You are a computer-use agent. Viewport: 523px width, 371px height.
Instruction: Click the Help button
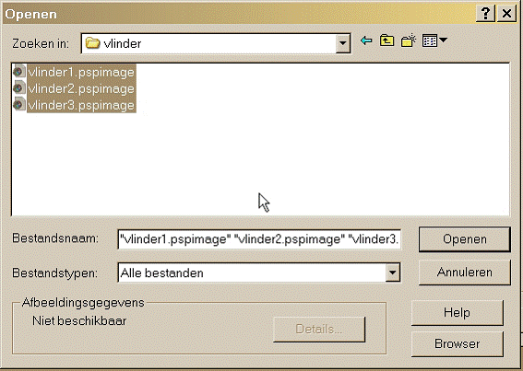click(457, 312)
